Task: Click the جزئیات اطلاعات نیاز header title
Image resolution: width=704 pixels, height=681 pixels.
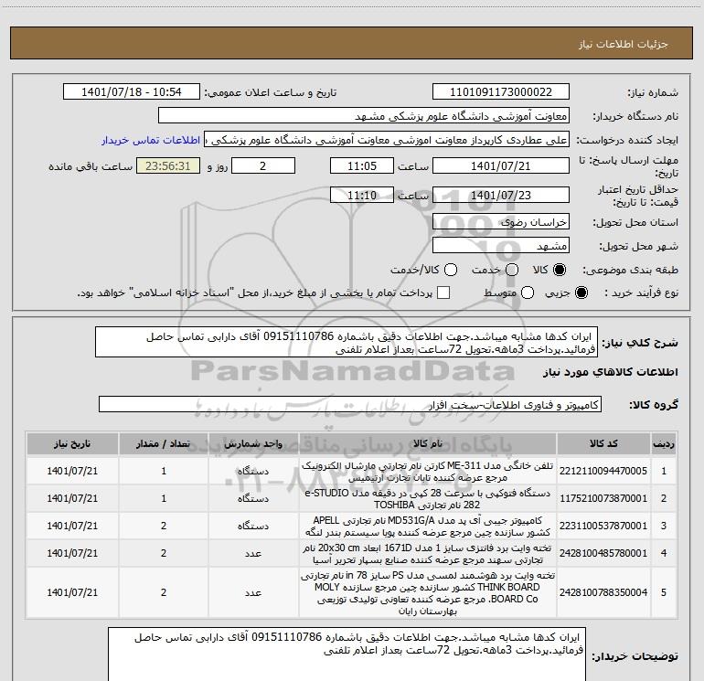Action: tap(624, 44)
